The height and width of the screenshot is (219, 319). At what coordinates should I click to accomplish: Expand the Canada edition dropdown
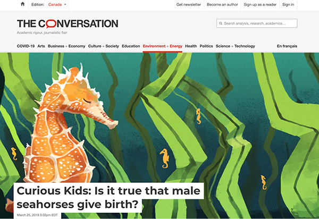click(57, 4)
